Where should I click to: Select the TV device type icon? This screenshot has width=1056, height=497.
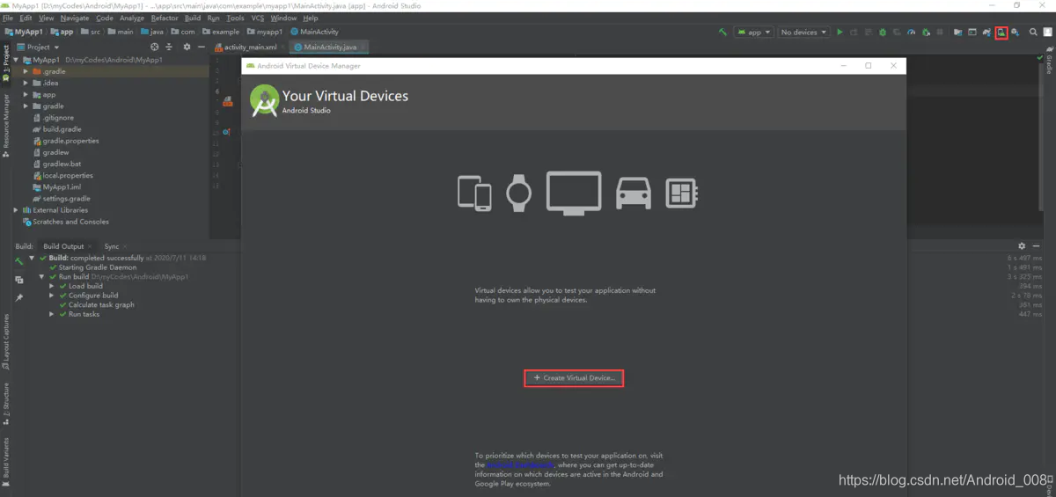pos(574,192)
